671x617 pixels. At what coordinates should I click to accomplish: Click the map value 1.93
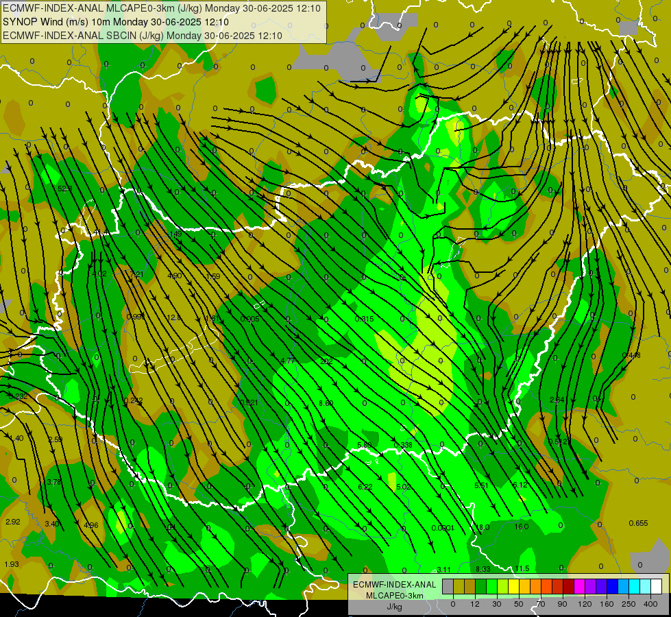(x=12, y=564)
